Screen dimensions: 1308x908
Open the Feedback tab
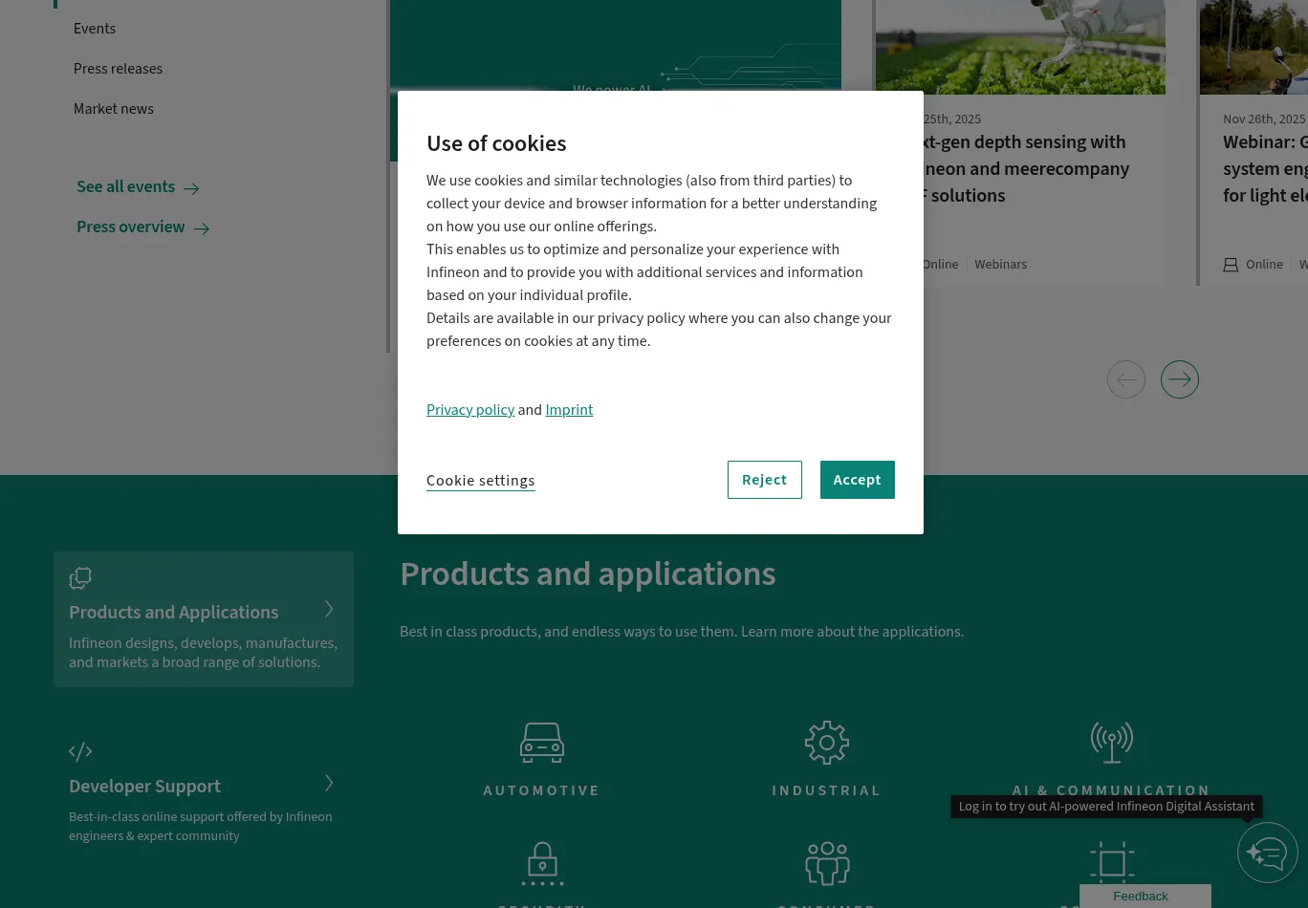tap(1140, 897)
